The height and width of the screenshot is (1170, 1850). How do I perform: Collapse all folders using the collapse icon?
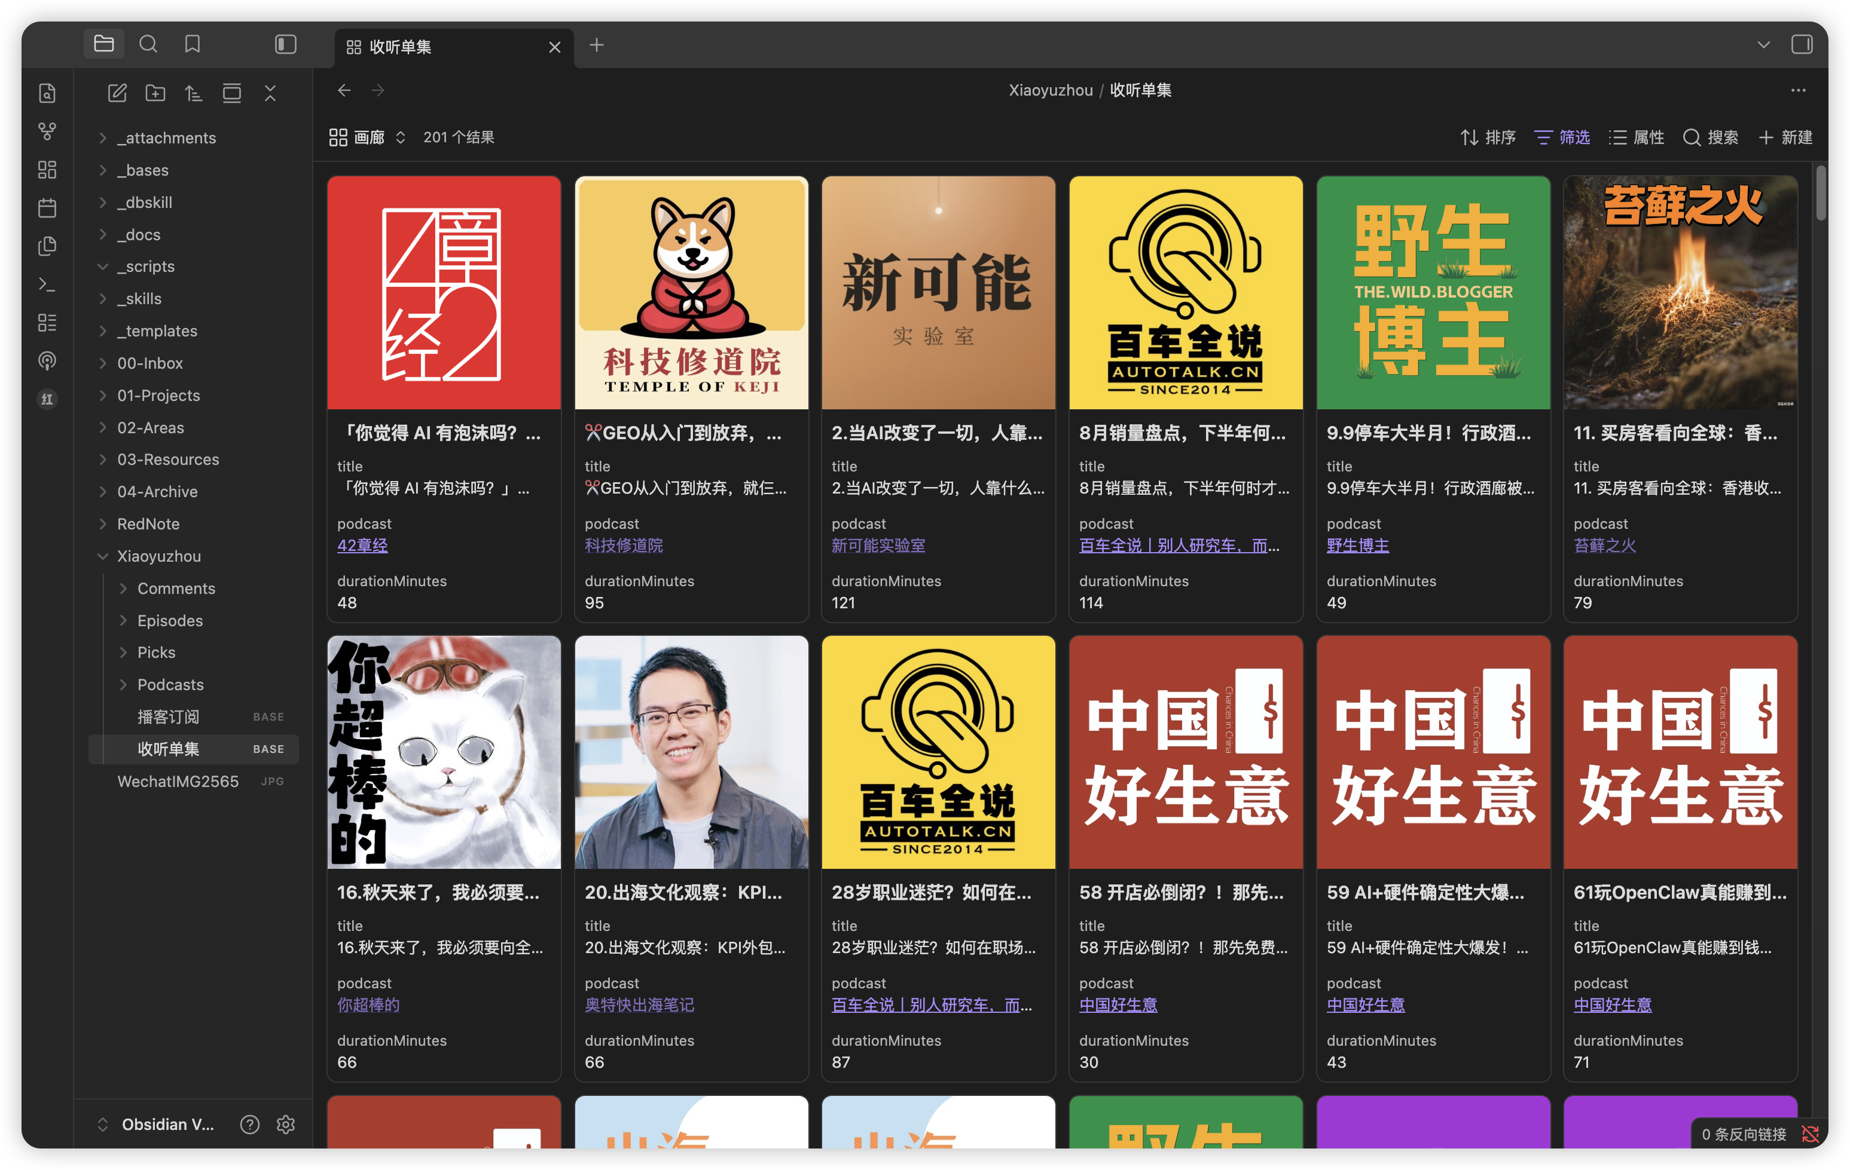pyautogui.click(x=270, y=92)
